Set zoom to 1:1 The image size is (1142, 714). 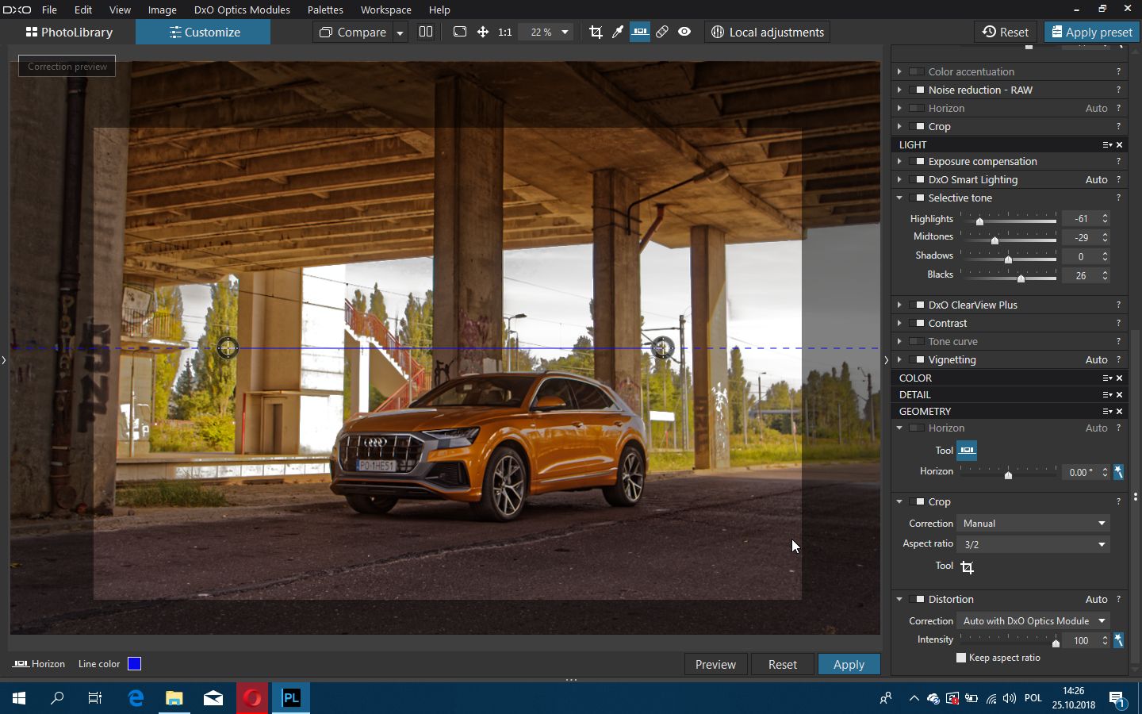click(504, 33)
